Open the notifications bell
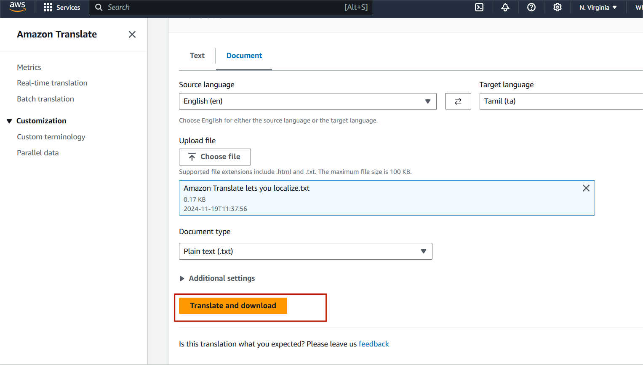Viewport: 643px width, 365px height. click(x=505, y=7)
